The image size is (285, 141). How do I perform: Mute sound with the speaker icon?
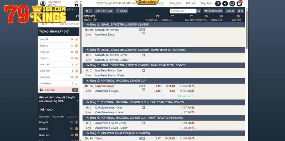(x=225, y=4)
